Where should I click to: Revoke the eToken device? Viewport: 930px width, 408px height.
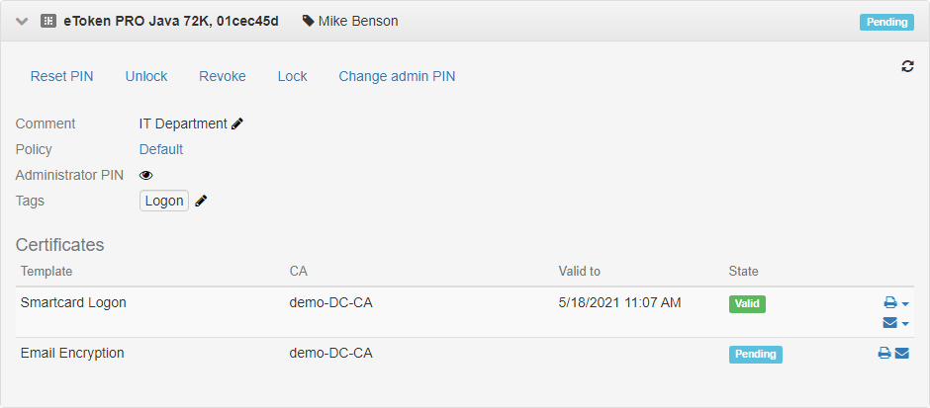223,76
